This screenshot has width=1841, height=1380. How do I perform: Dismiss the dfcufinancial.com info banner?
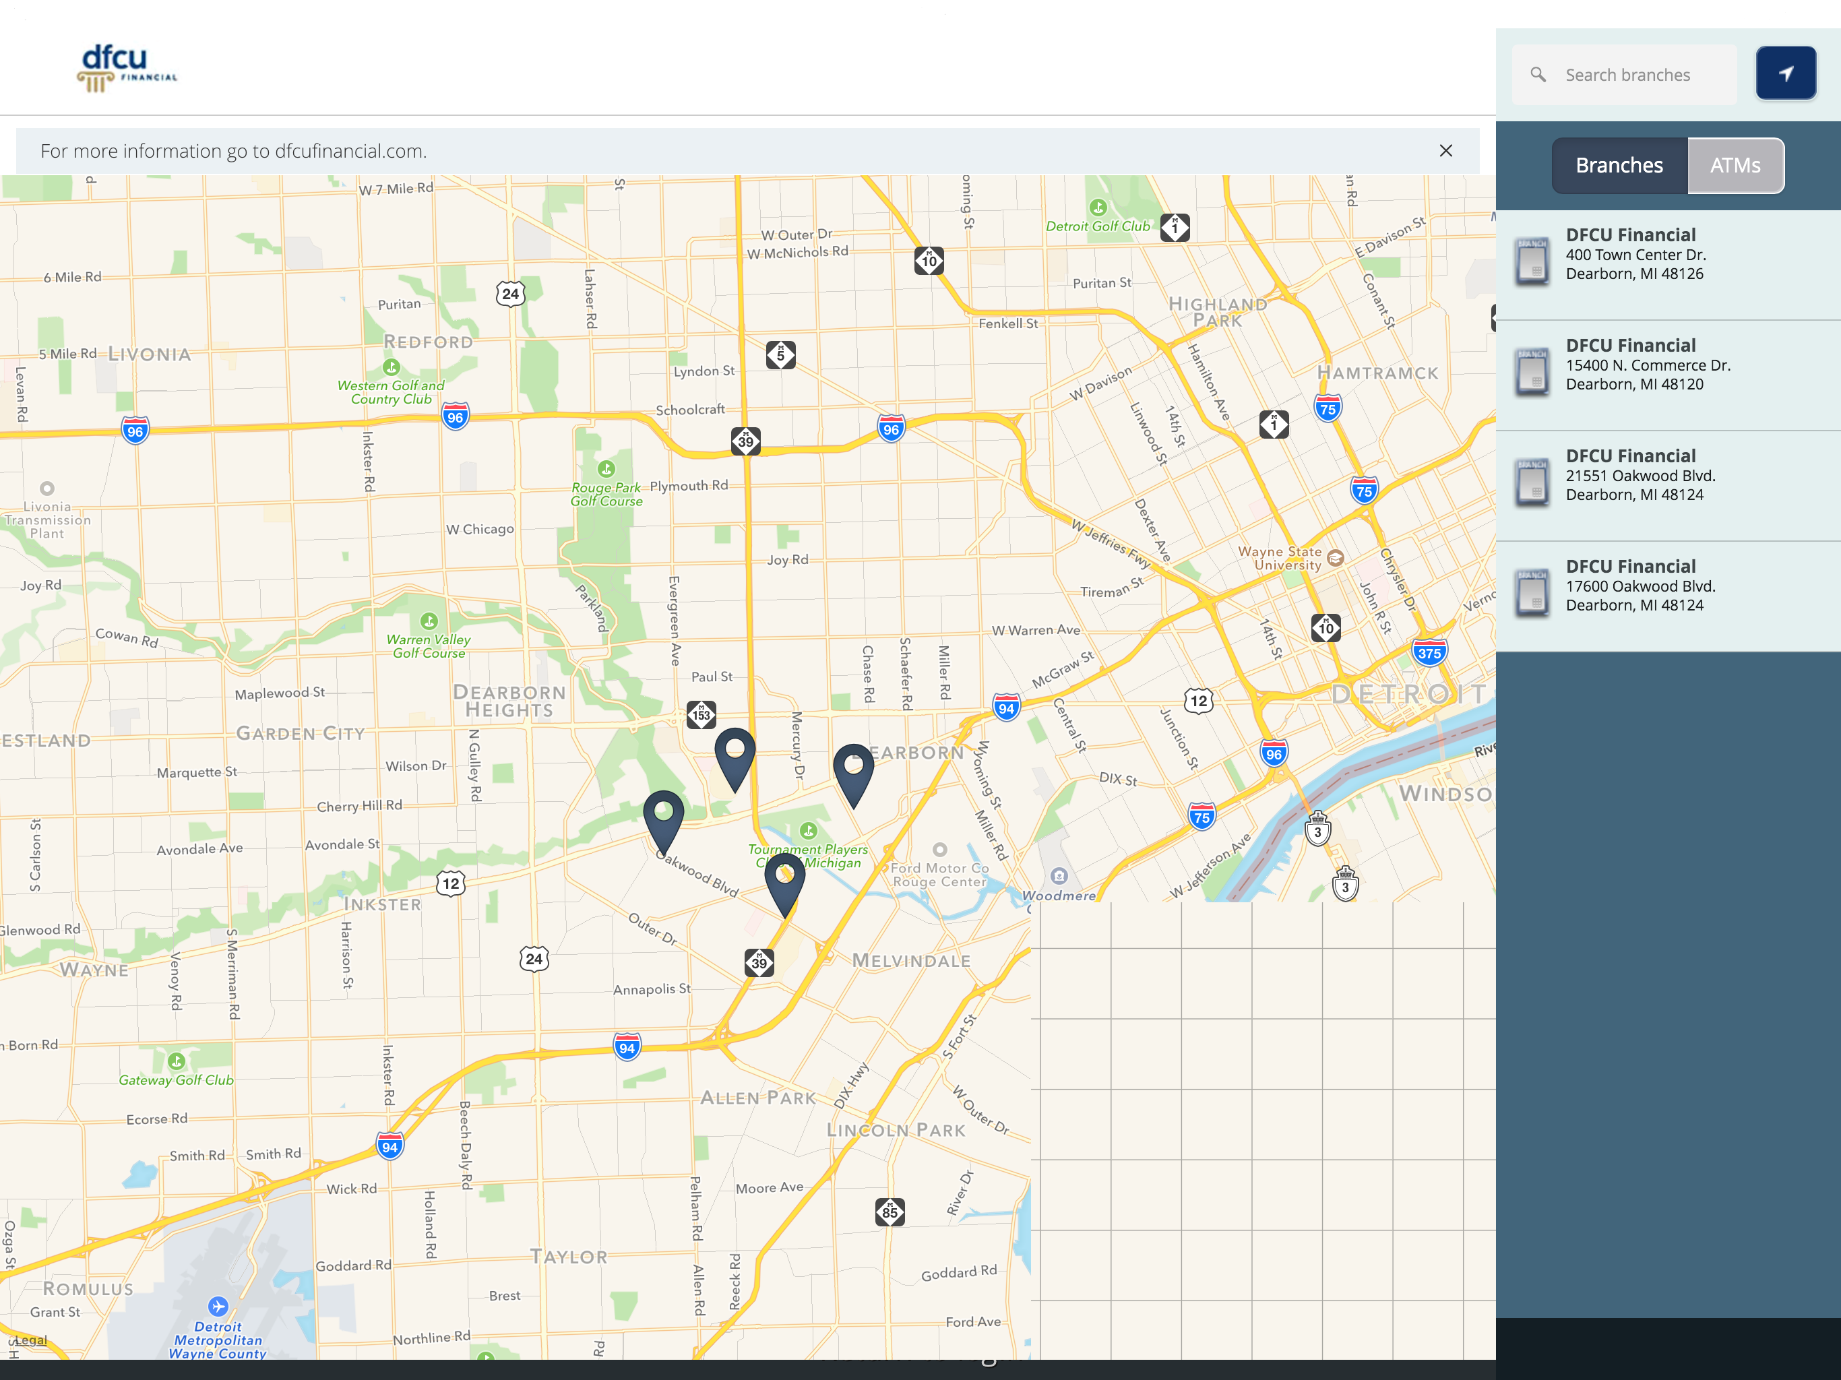1445,151
